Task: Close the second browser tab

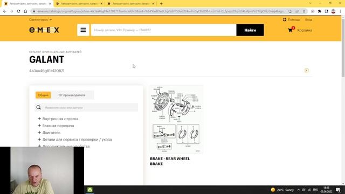Action: [x=101, y=4]
